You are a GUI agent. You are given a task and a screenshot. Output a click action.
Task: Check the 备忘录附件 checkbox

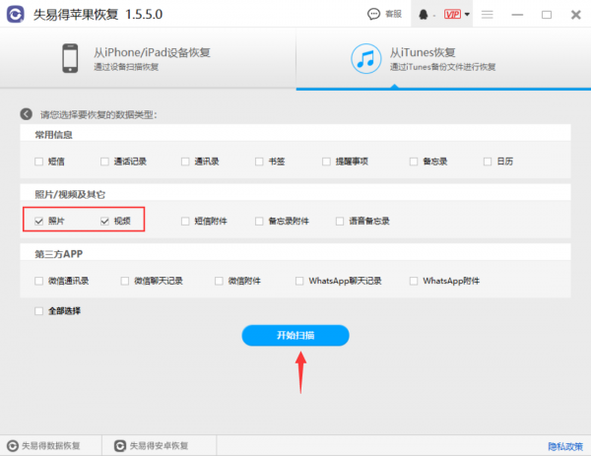259,221
